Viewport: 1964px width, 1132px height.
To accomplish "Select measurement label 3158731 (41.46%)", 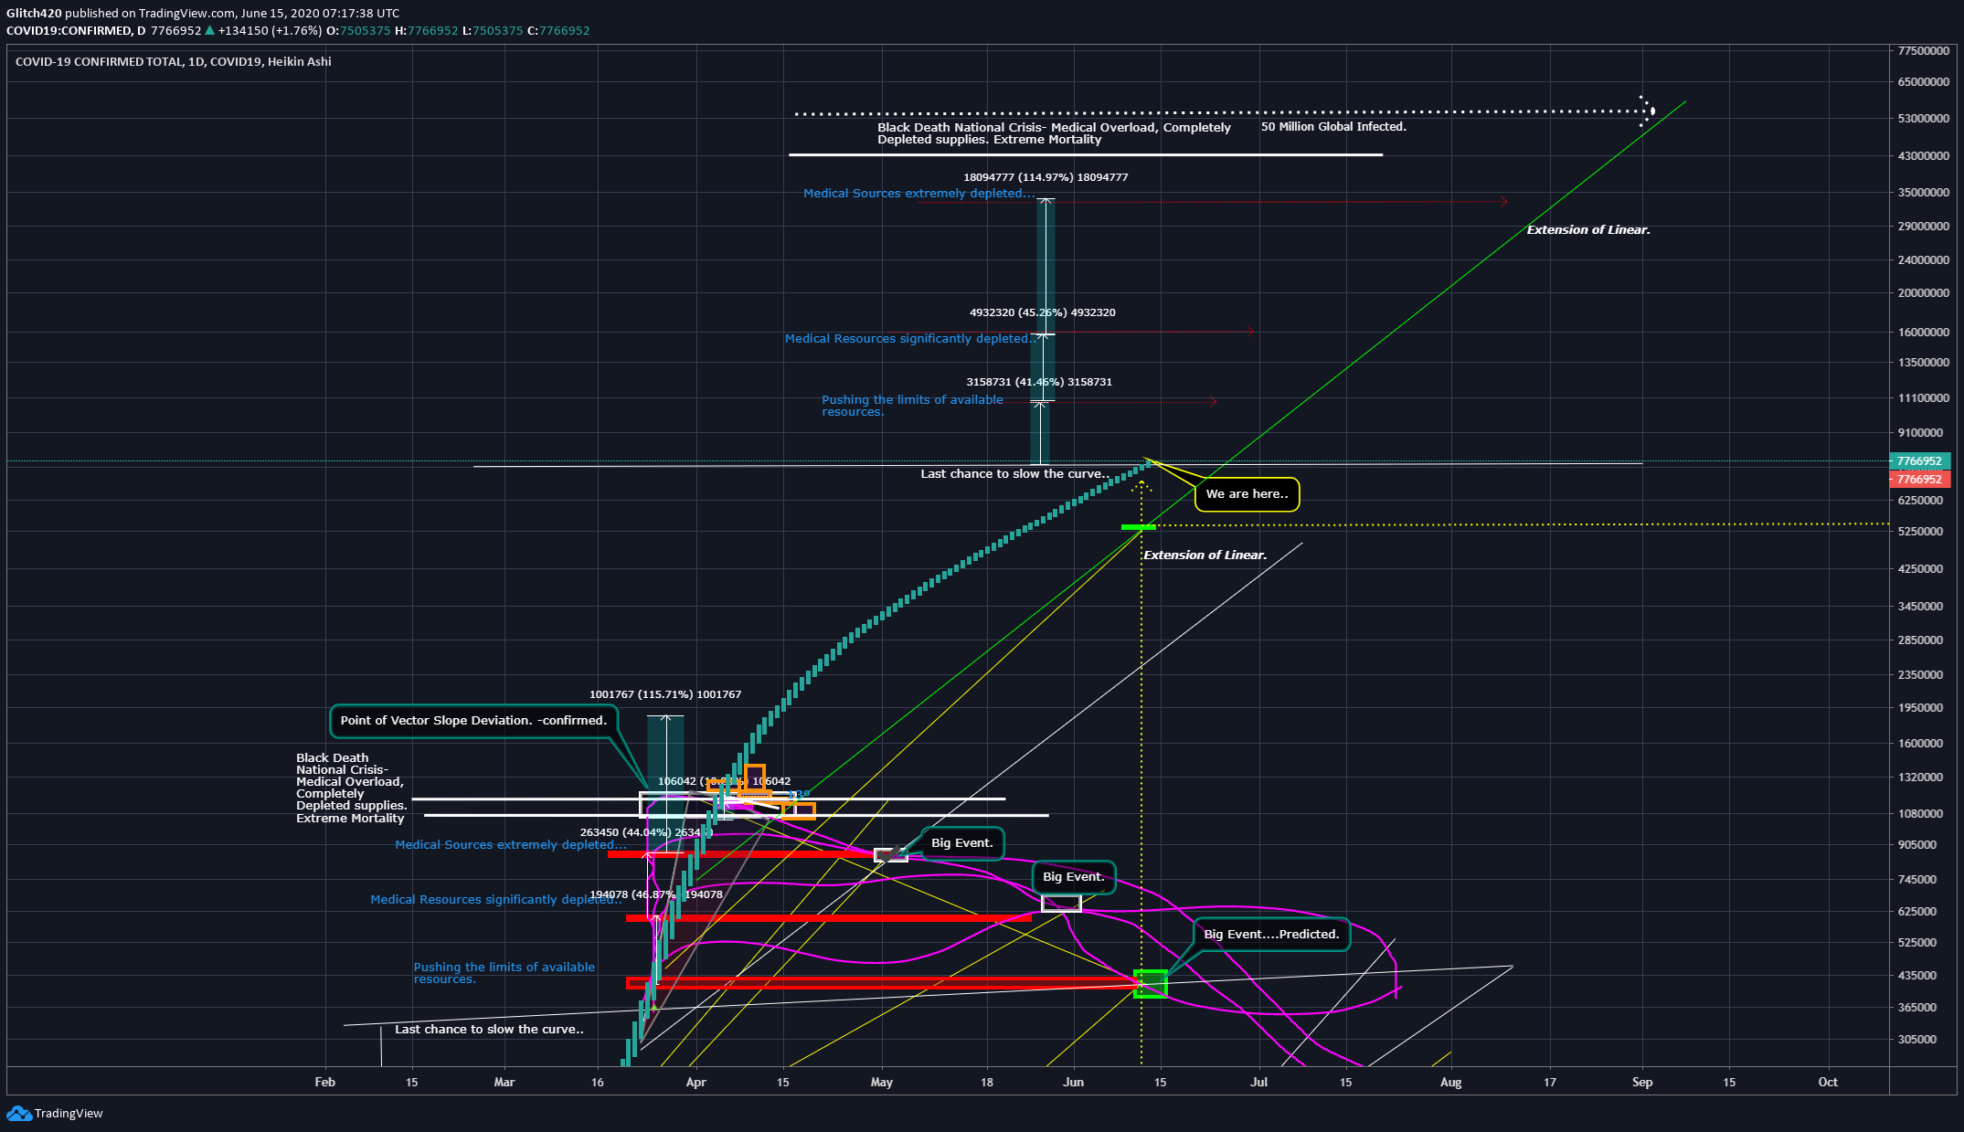I will coord(1039,382).
